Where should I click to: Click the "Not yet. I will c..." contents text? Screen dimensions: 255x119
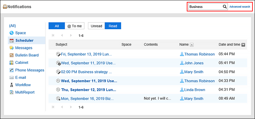coord(157,98)
